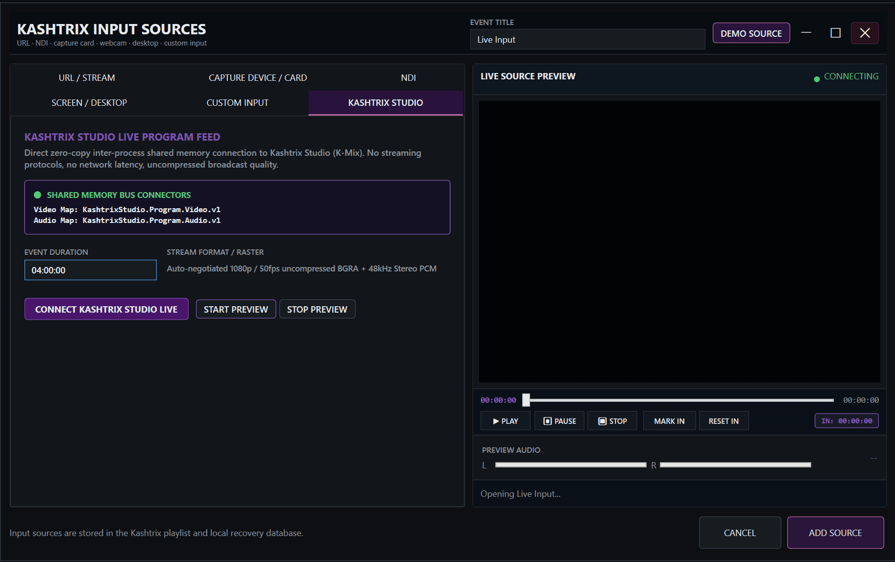Focus the Event Duration field
895x562 pixels.
[91, 270]
